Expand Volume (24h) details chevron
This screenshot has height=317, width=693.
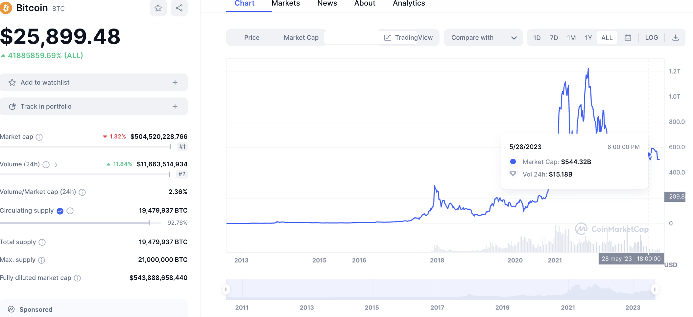pos(56,165)
